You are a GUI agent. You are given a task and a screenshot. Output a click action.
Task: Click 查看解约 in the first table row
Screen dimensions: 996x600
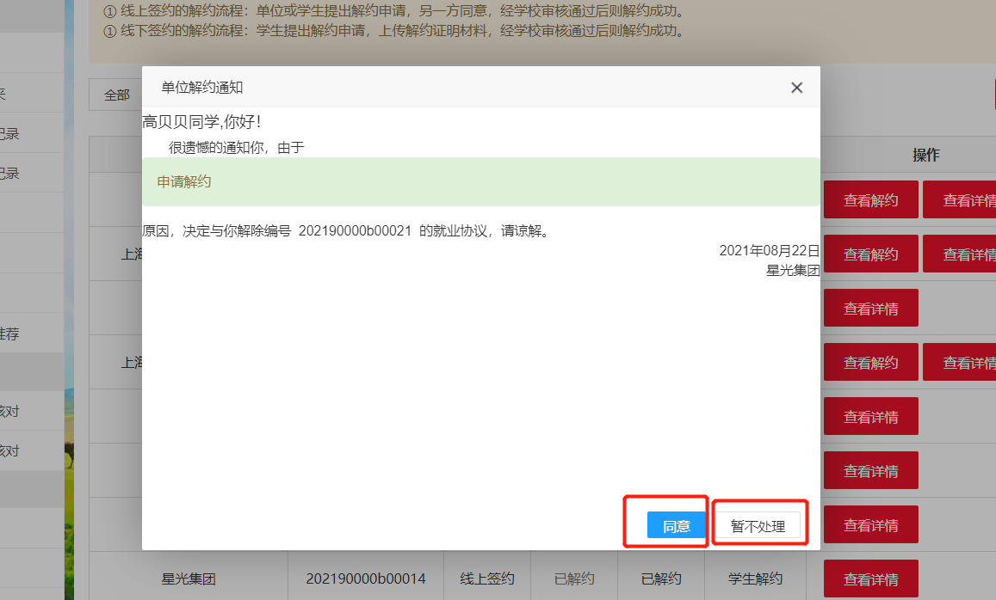point(870,200)
